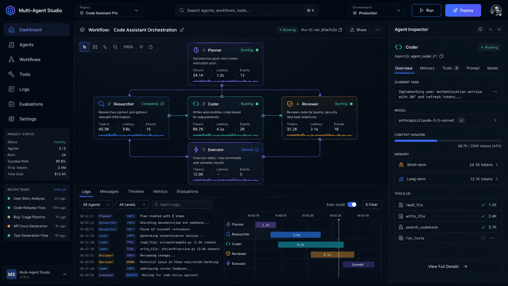Image resolution: width=508 pixels, height=286 pixels.
Task: Switch to the Model tab in inspector
Action: coord(493,68)
